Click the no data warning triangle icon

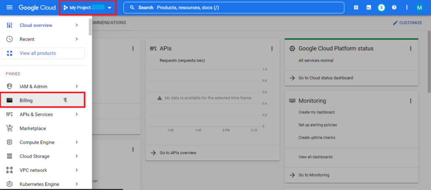click(x=160, y=98)
